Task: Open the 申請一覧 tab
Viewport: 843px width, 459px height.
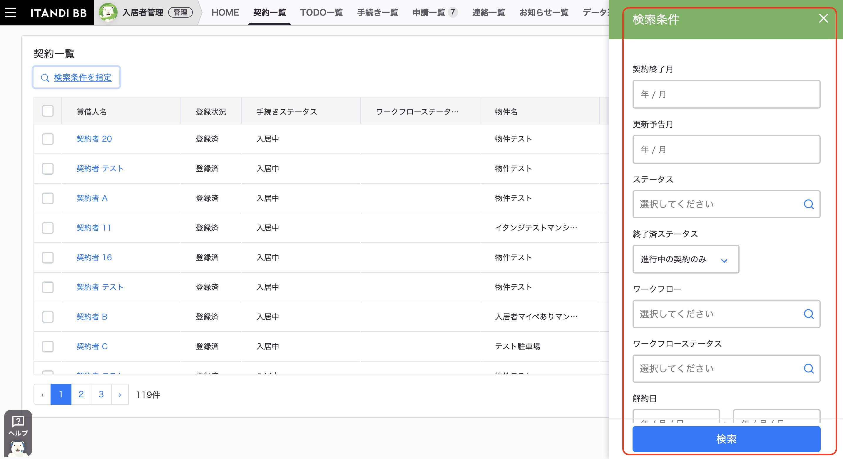Action: (x=428, y=12)
